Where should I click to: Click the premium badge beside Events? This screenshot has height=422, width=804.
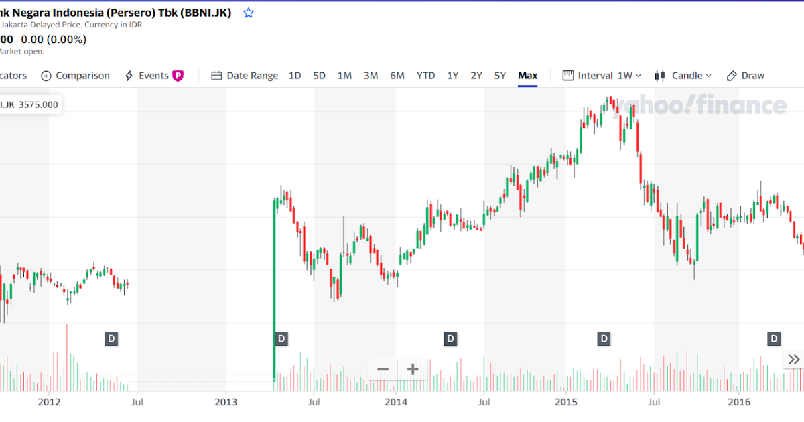178,76
